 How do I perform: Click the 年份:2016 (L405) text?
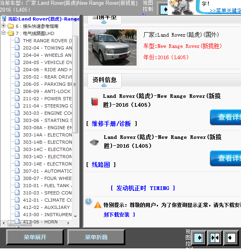(166, 57)
